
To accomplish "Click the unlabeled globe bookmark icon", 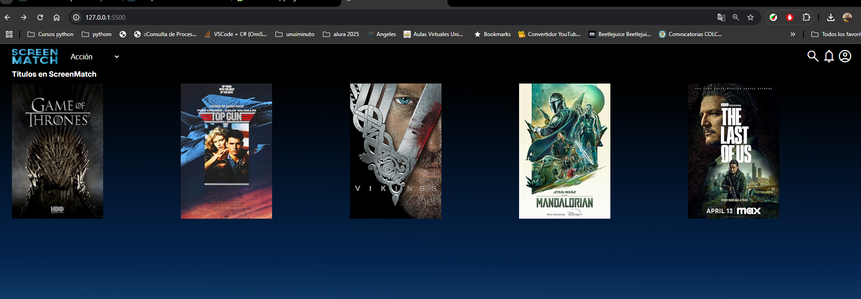I will pos(123,34).
